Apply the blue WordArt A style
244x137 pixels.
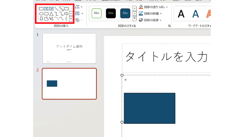196,14
